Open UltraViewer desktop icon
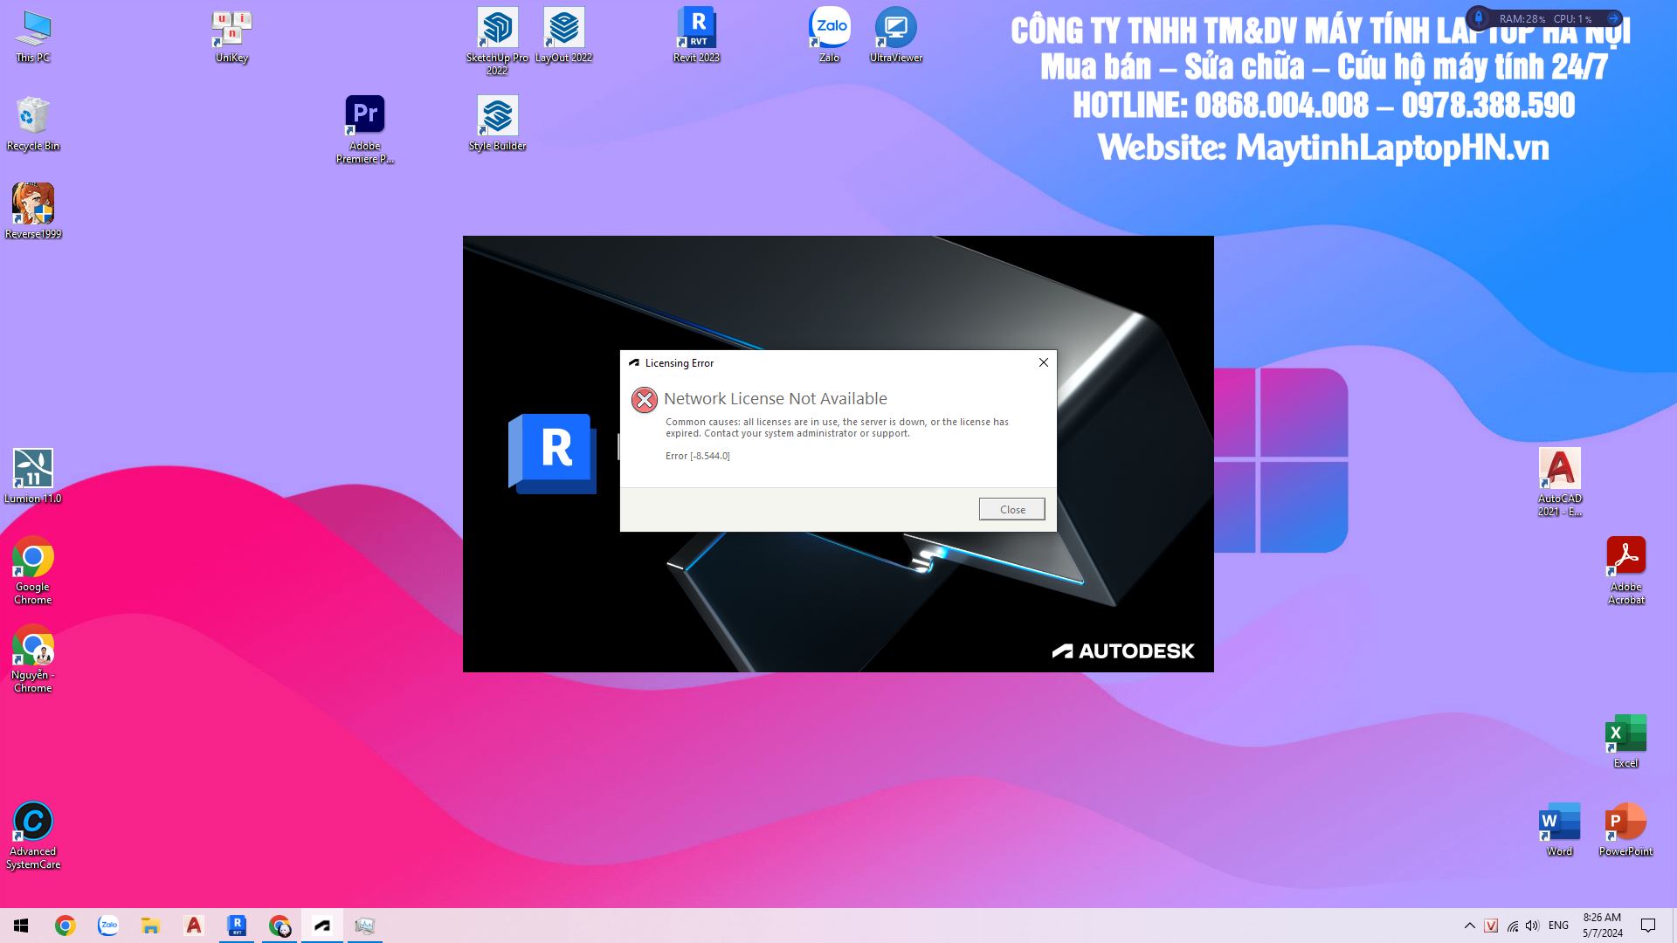Image resolution: width=1677 pixels, height=943 pixels. 895,29
